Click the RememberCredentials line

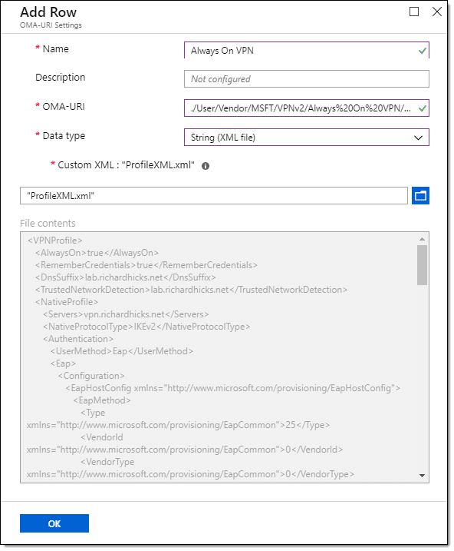146,265
